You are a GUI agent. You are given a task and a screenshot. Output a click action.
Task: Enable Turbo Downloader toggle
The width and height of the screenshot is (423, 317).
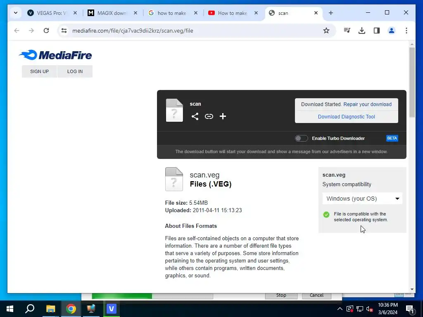301,138
